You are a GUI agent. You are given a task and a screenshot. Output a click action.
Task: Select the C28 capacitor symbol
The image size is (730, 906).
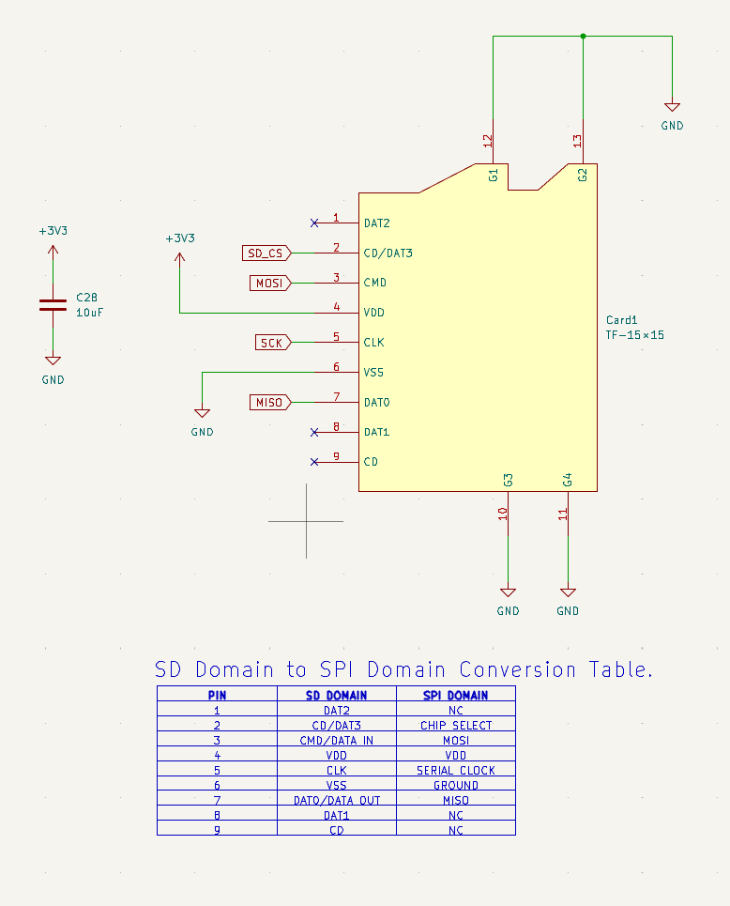pos(53,304)
